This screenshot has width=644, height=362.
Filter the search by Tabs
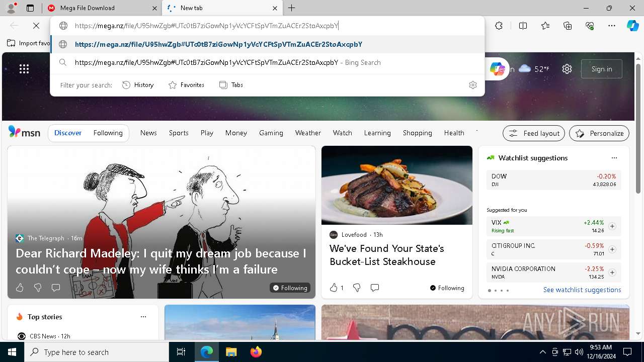(x=231, y=85)
